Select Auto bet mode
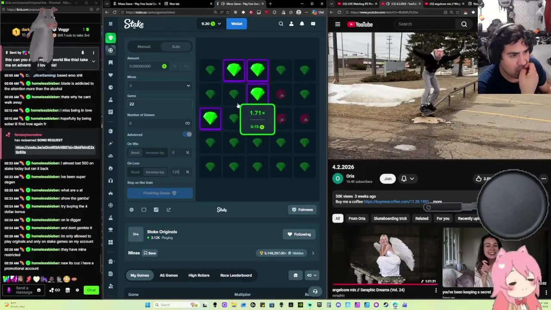 click(x=176, y=46)
